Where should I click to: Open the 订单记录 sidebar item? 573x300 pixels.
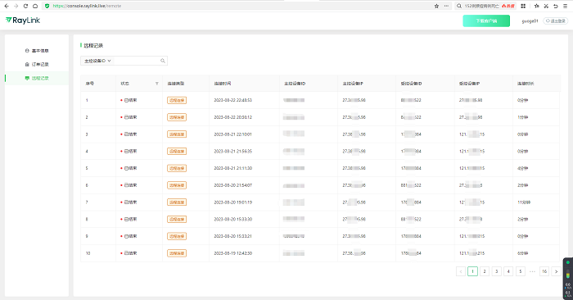coord(37,65)
